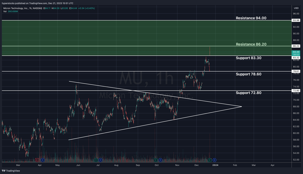Click the 2024 label on the time axis

(215, 165)
